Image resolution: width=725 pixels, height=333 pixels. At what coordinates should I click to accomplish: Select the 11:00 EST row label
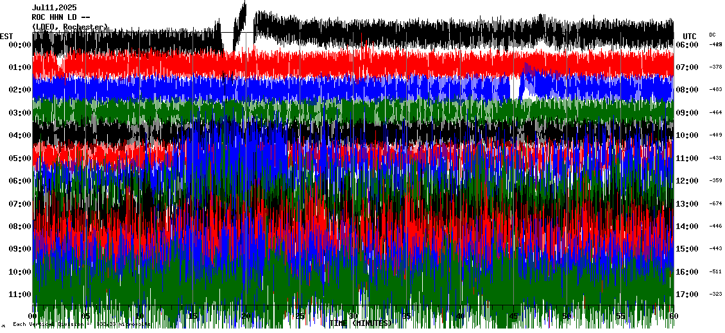(x=20, y=295)
